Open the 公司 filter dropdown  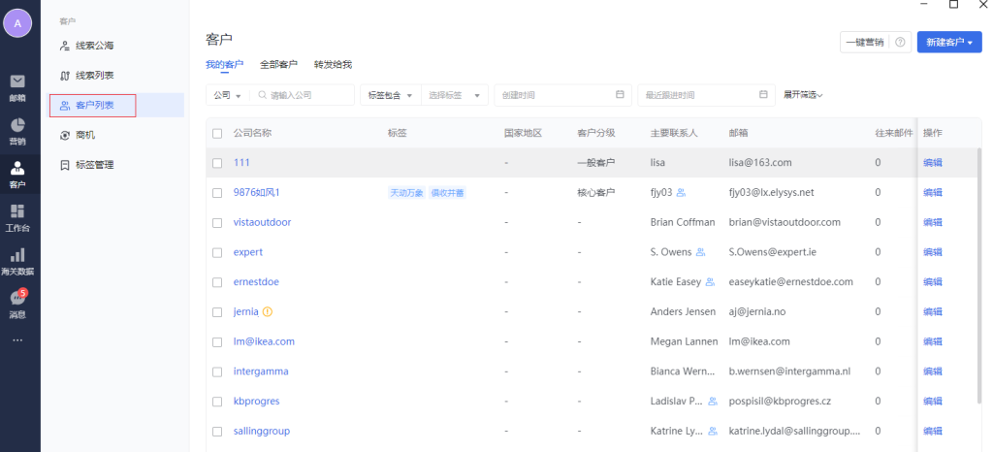227,95
